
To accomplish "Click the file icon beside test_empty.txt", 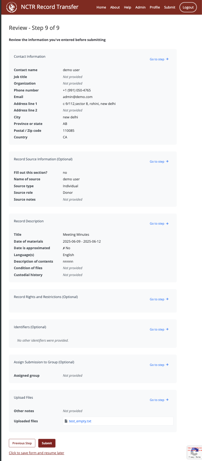I will point(66,421).
